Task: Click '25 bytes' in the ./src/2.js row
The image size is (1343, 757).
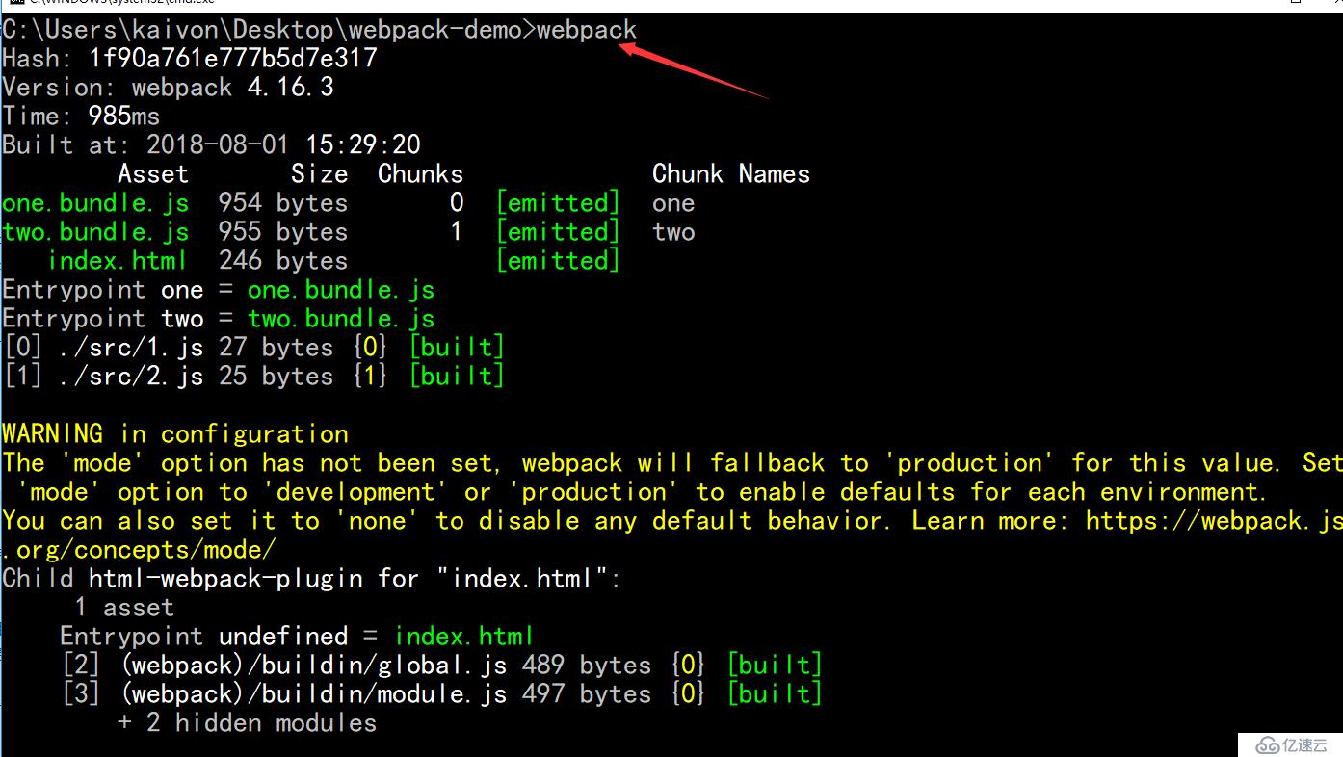Action: (x=276, y=377)
